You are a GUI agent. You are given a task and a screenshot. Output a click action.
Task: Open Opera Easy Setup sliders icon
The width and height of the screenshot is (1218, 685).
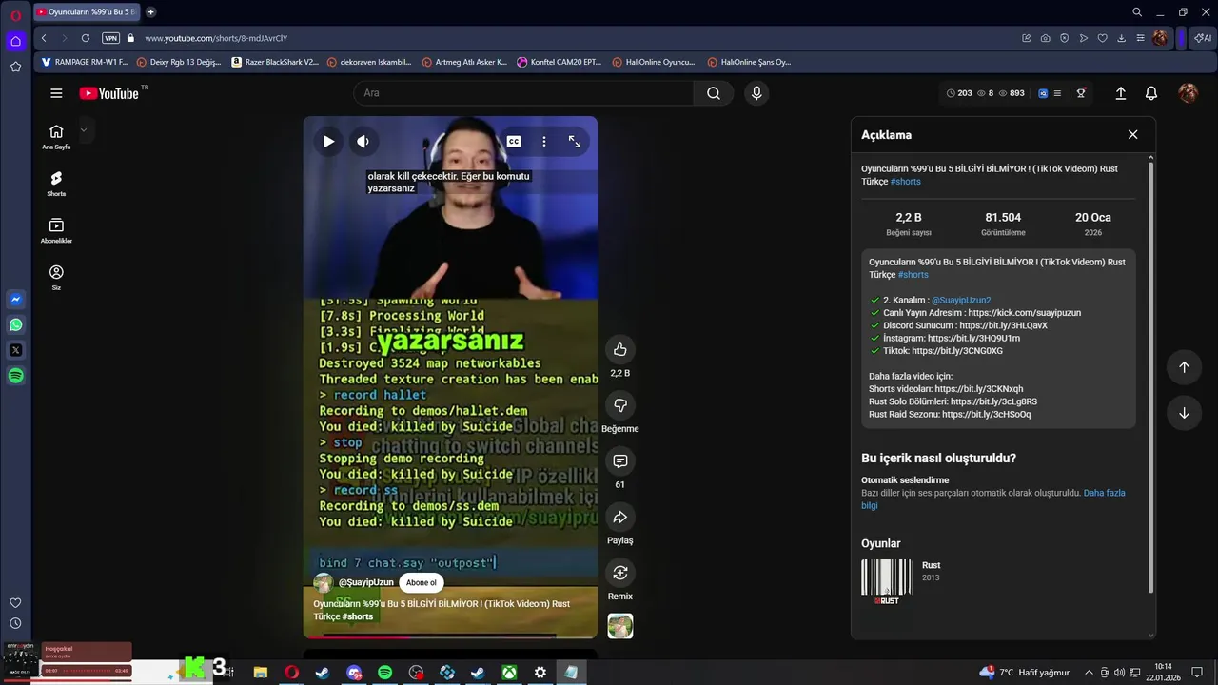coord(1140,38)
